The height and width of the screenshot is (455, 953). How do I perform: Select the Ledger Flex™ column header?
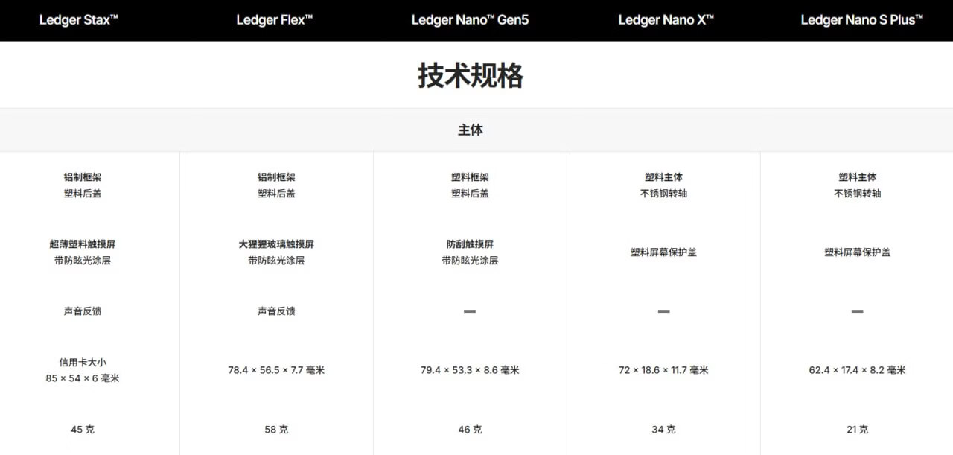click(x=275, y=20)
